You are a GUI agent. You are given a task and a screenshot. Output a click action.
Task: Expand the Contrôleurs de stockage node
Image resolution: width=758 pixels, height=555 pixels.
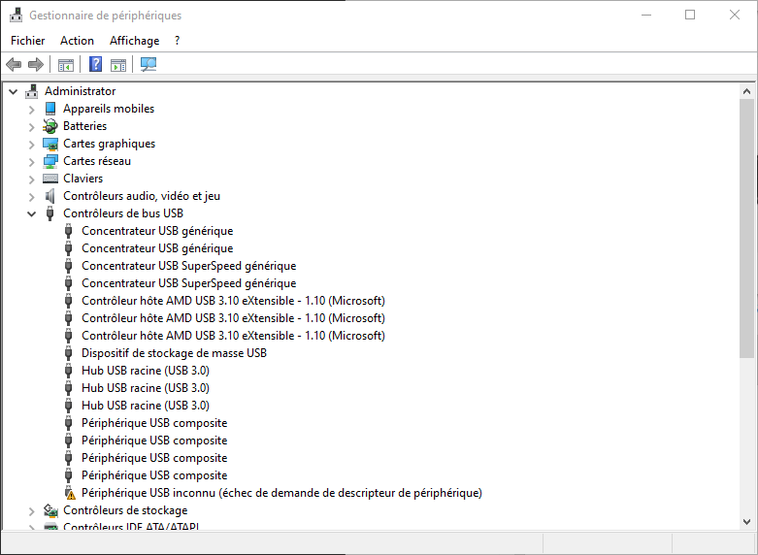point(32,511)
